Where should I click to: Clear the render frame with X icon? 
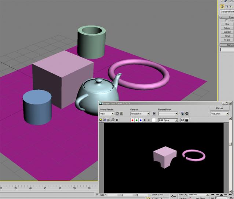click(117, 120)
